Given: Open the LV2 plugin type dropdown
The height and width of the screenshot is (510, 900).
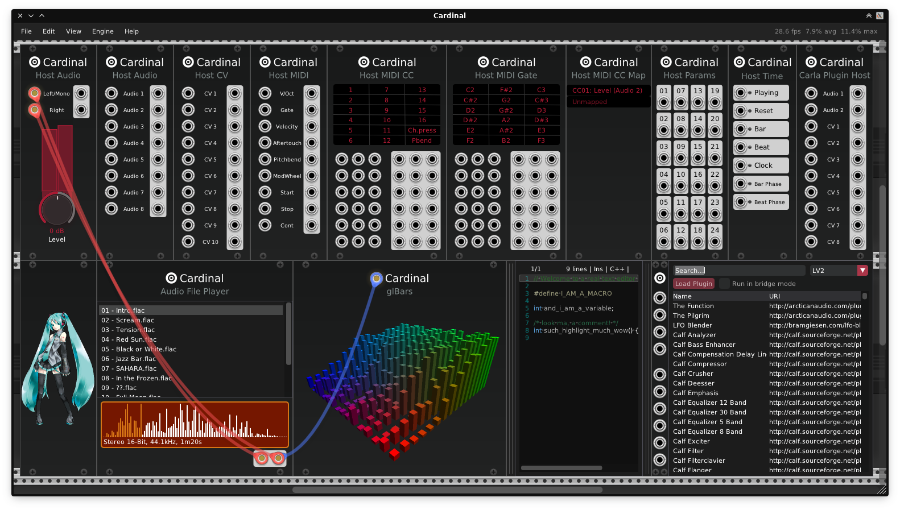Looking at the screenshot, I should [839, 271].
